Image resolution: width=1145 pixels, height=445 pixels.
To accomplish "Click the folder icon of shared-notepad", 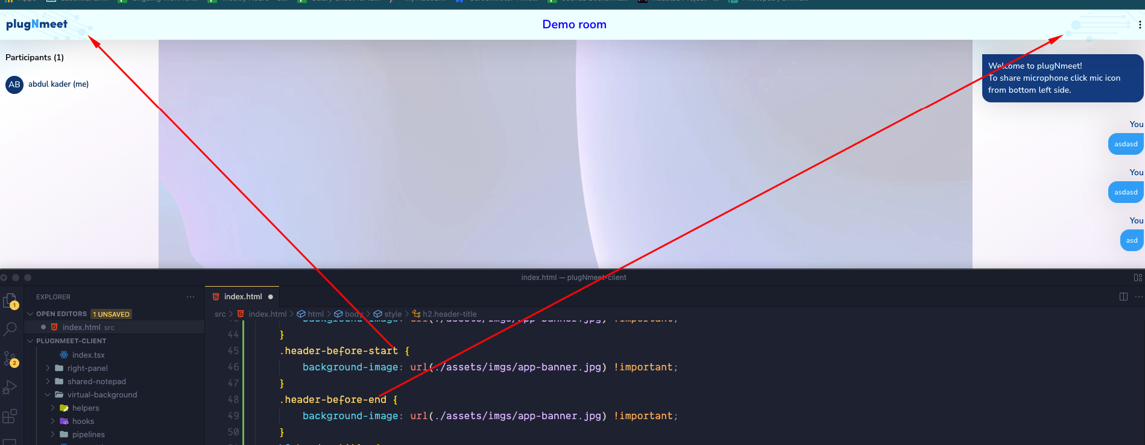I will (59, 381).
